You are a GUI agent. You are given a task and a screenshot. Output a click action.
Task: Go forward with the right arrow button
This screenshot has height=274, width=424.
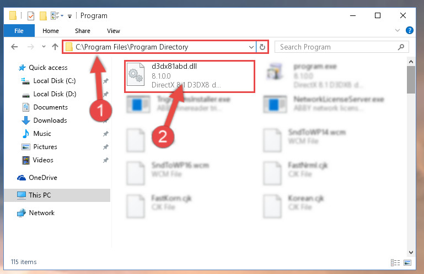point(31,47)
